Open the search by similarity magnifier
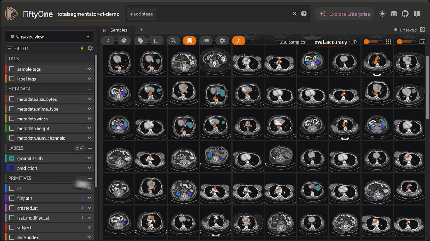The image size is (430, 241). click(173, 41)
